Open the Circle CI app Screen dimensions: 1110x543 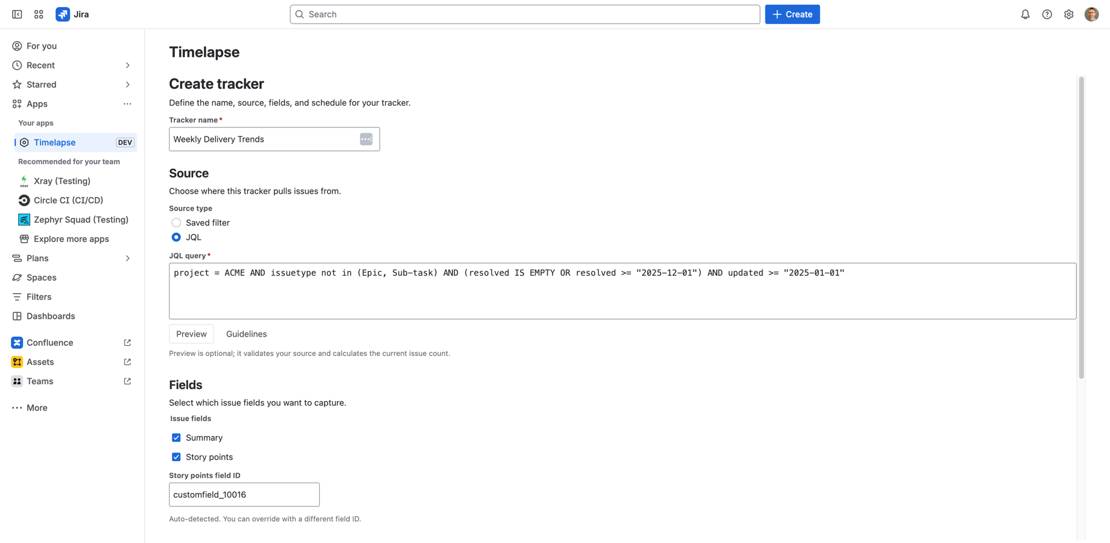click(68, 200)
